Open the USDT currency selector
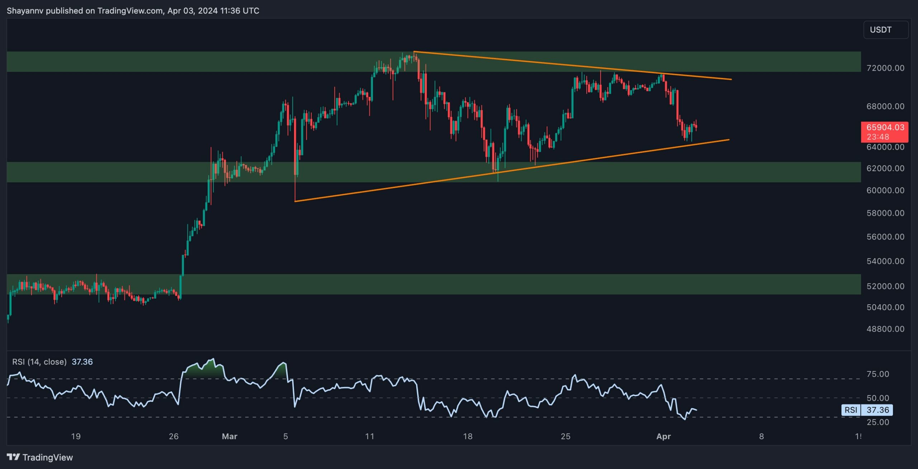This screenshot has width=918, height=469. [885, 30]
